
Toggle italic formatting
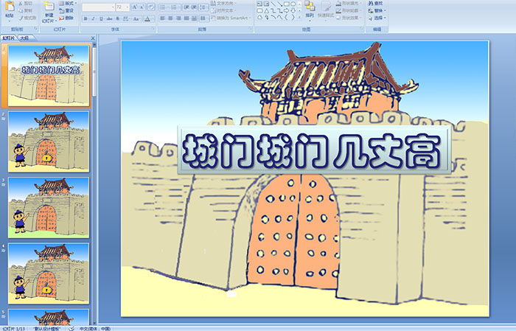[x=93, y=18]
